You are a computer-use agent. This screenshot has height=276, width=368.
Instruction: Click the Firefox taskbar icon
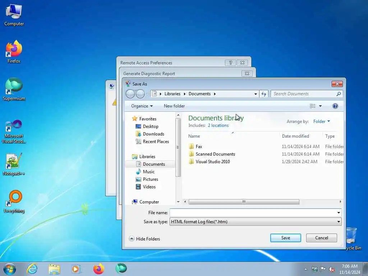98,269
